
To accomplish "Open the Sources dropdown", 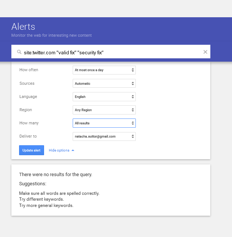I will click(x=104, y=83).
